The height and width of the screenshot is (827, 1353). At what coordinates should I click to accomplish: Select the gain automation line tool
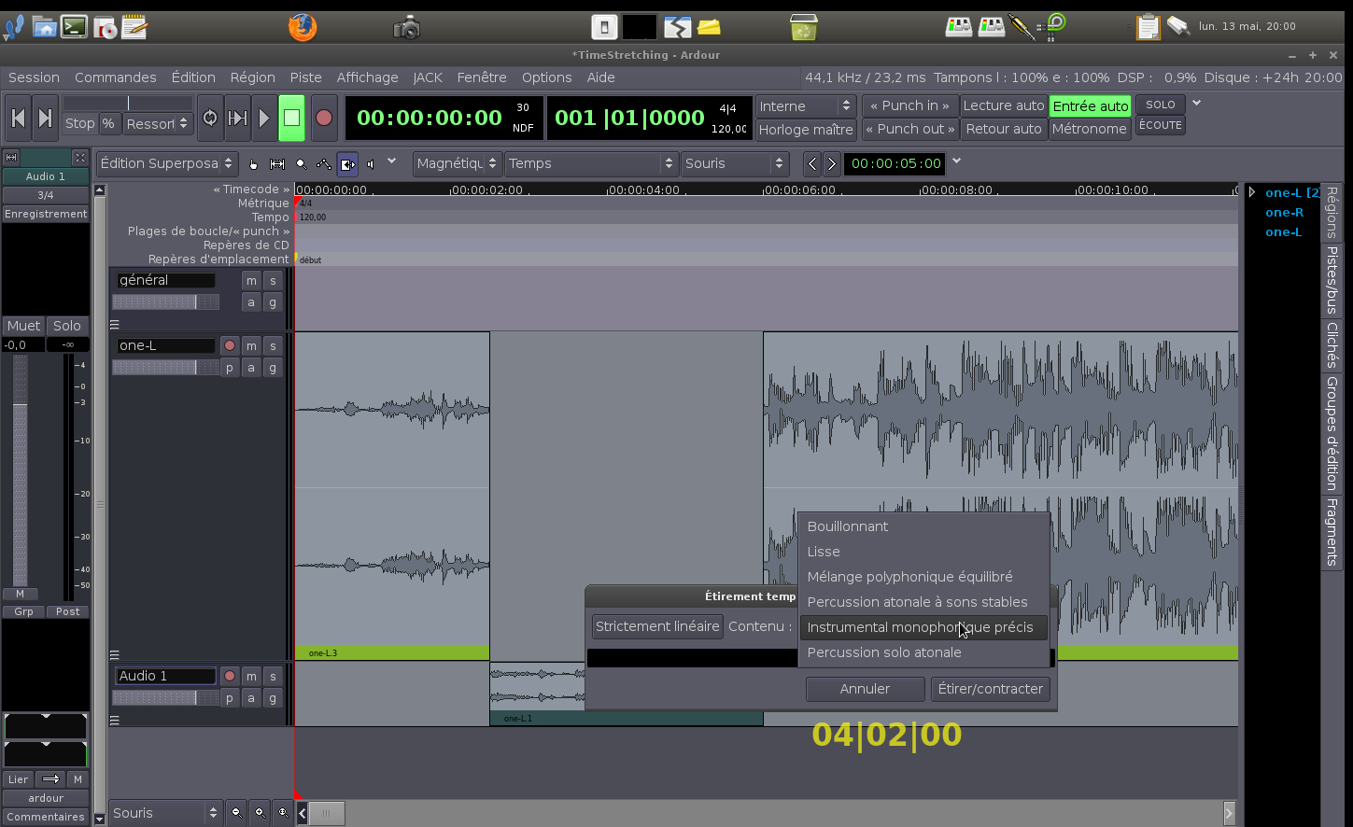click(x=324, y=164)
